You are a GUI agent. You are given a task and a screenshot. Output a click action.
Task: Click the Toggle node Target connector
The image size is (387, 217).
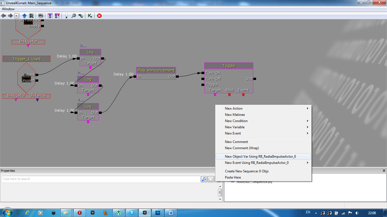point(215,95)
